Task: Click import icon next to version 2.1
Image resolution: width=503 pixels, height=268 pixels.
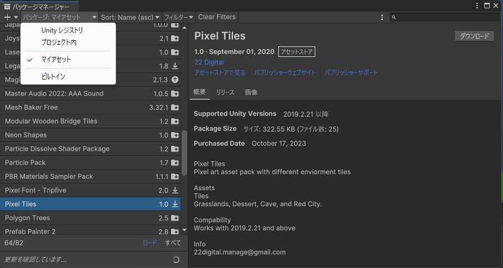Action: point(175,39)
